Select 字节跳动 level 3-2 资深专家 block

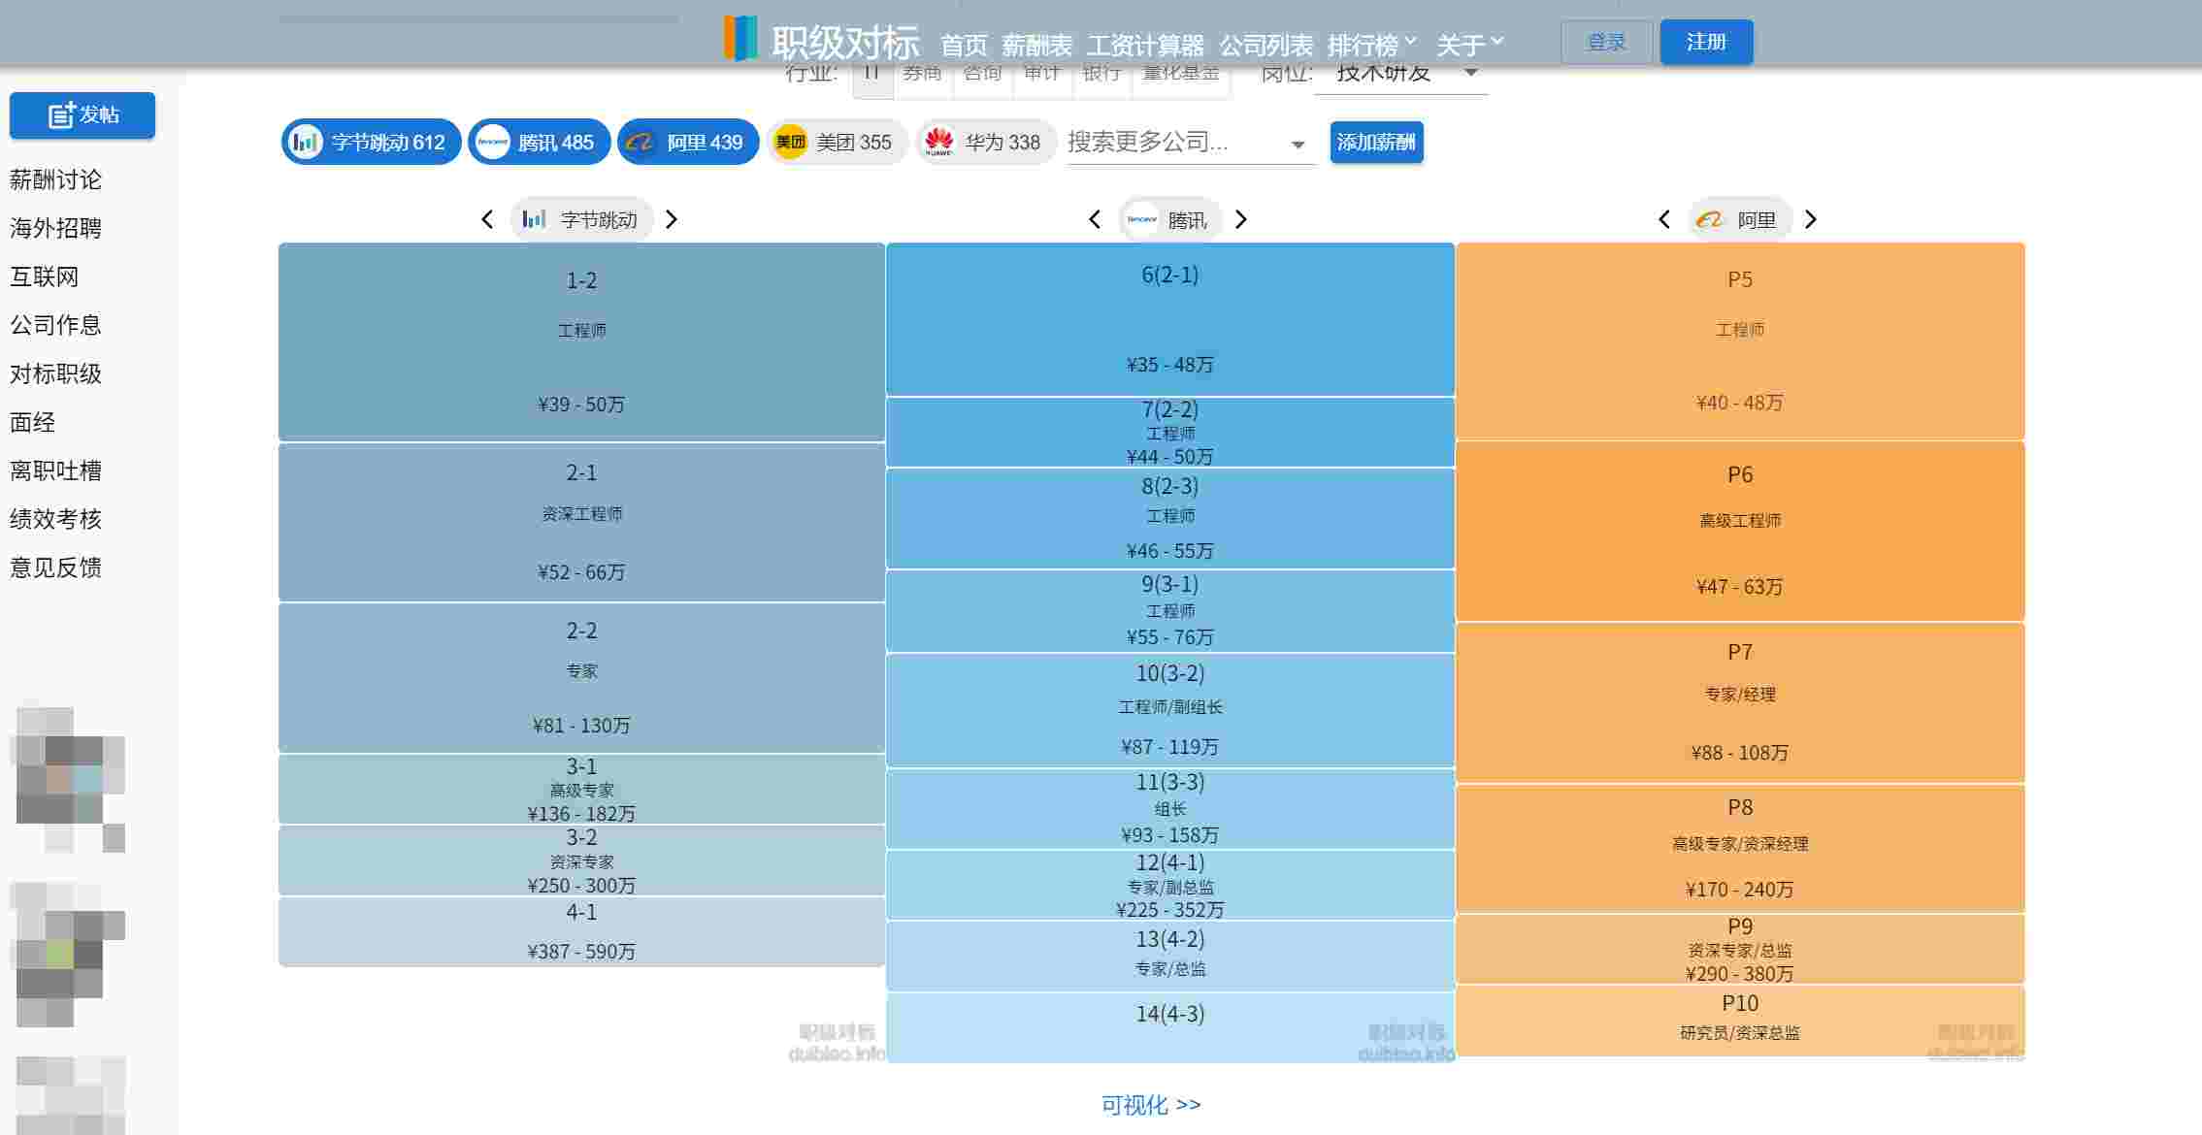point(581,860)
